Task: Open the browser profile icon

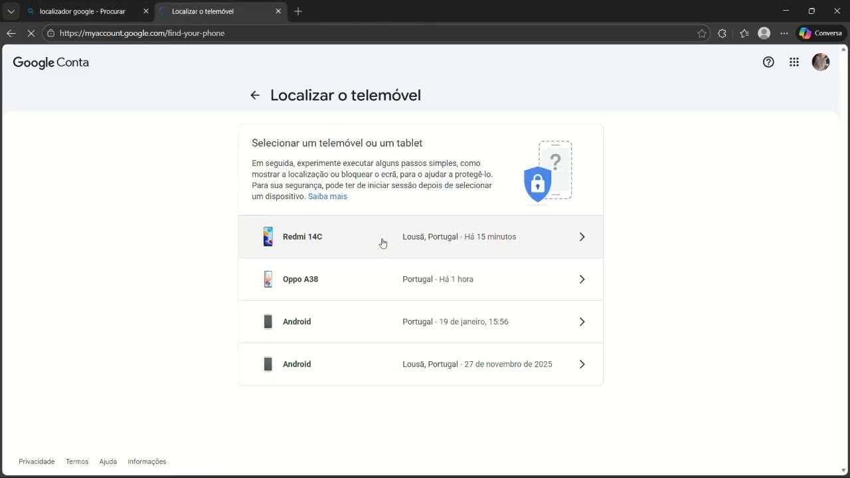Action: click(764, 33)
